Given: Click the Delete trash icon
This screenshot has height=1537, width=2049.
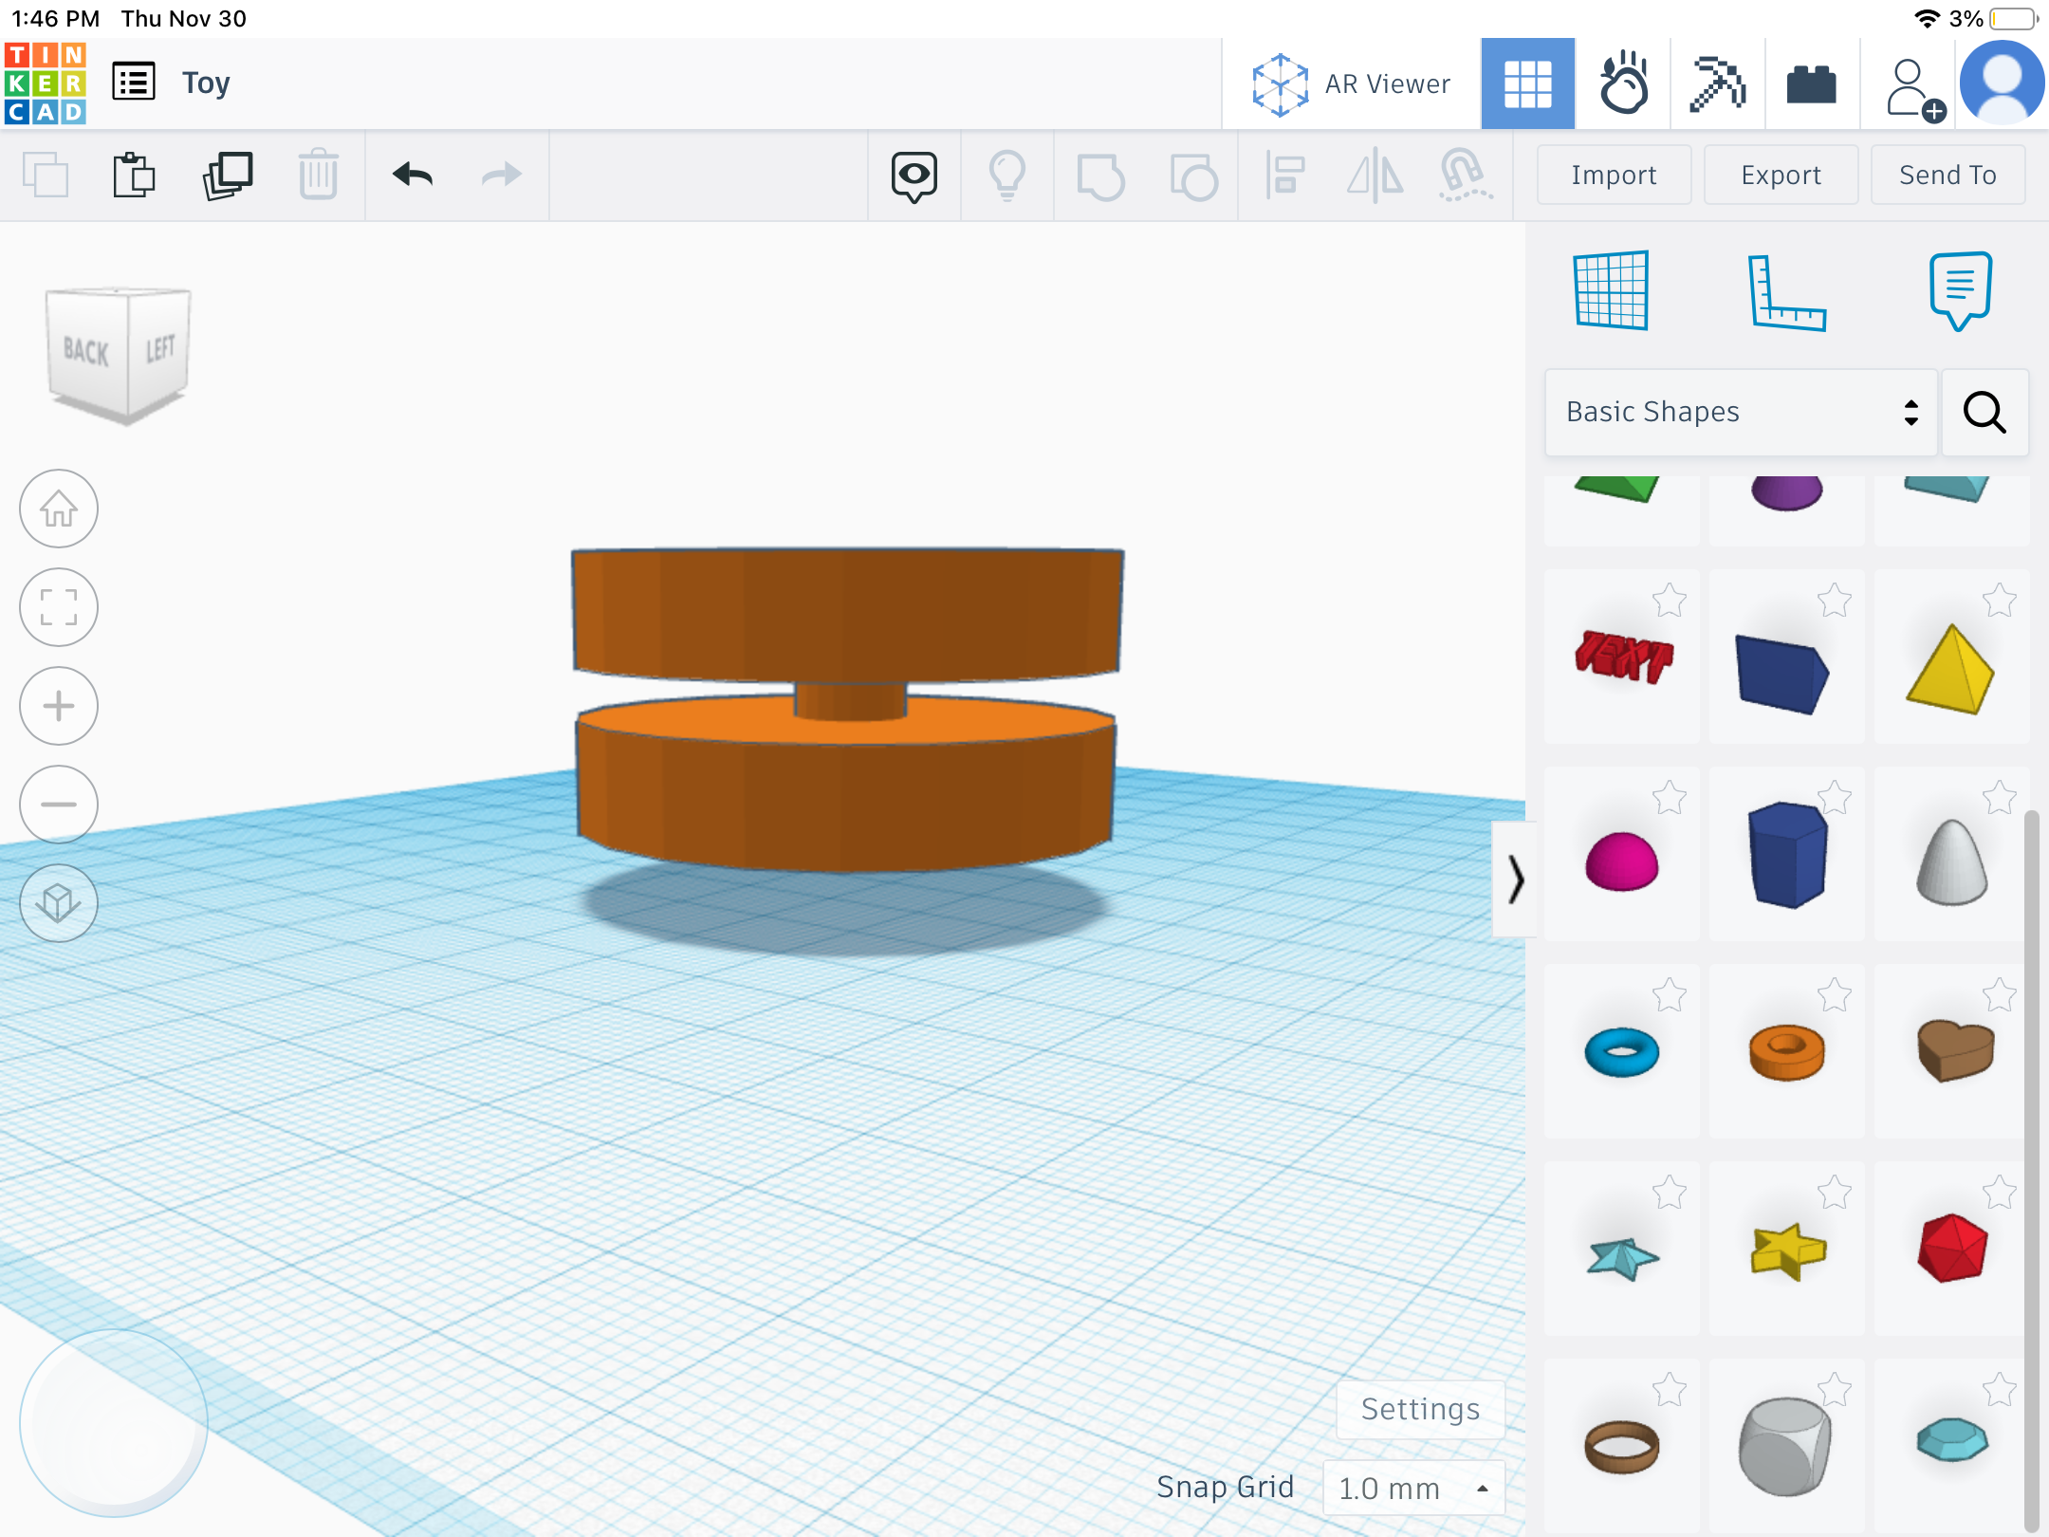Looking at the screenshot, I should tap(319, 176).
